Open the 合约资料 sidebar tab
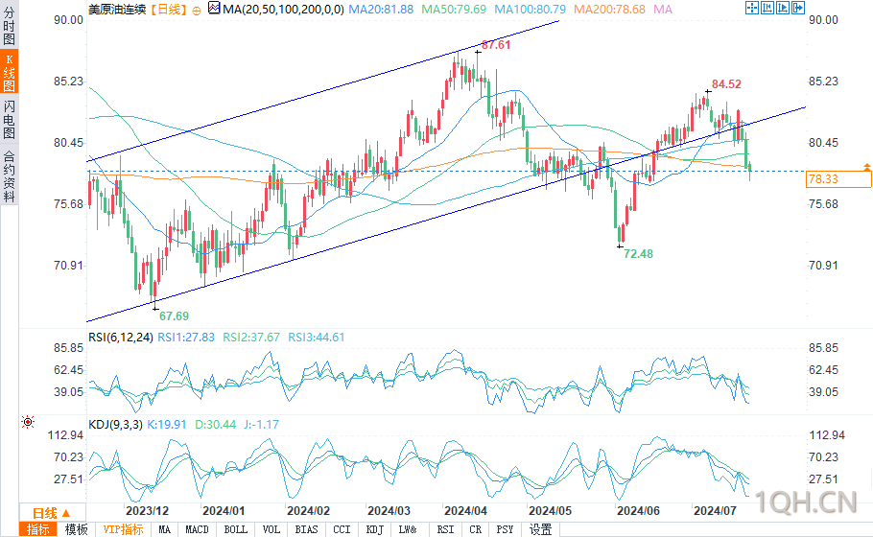Screen dimensions: 873x537 [9, 175]
